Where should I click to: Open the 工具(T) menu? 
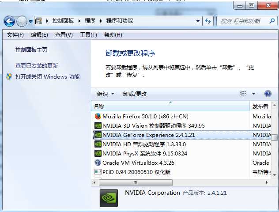(x=88, y=35)
